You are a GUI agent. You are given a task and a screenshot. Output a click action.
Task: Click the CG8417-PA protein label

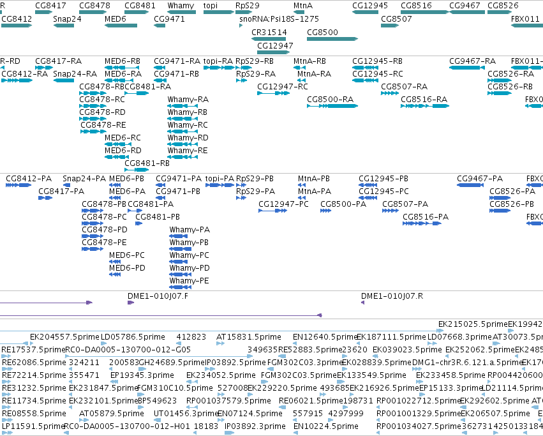tap(61, 192)
